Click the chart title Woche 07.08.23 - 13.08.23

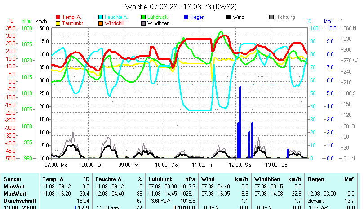pyautogui.click(x=181, y=7)
